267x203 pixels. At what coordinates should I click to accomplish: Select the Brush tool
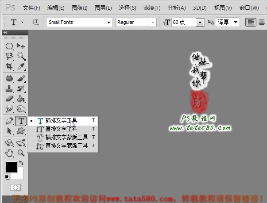(x=21, y=78)
